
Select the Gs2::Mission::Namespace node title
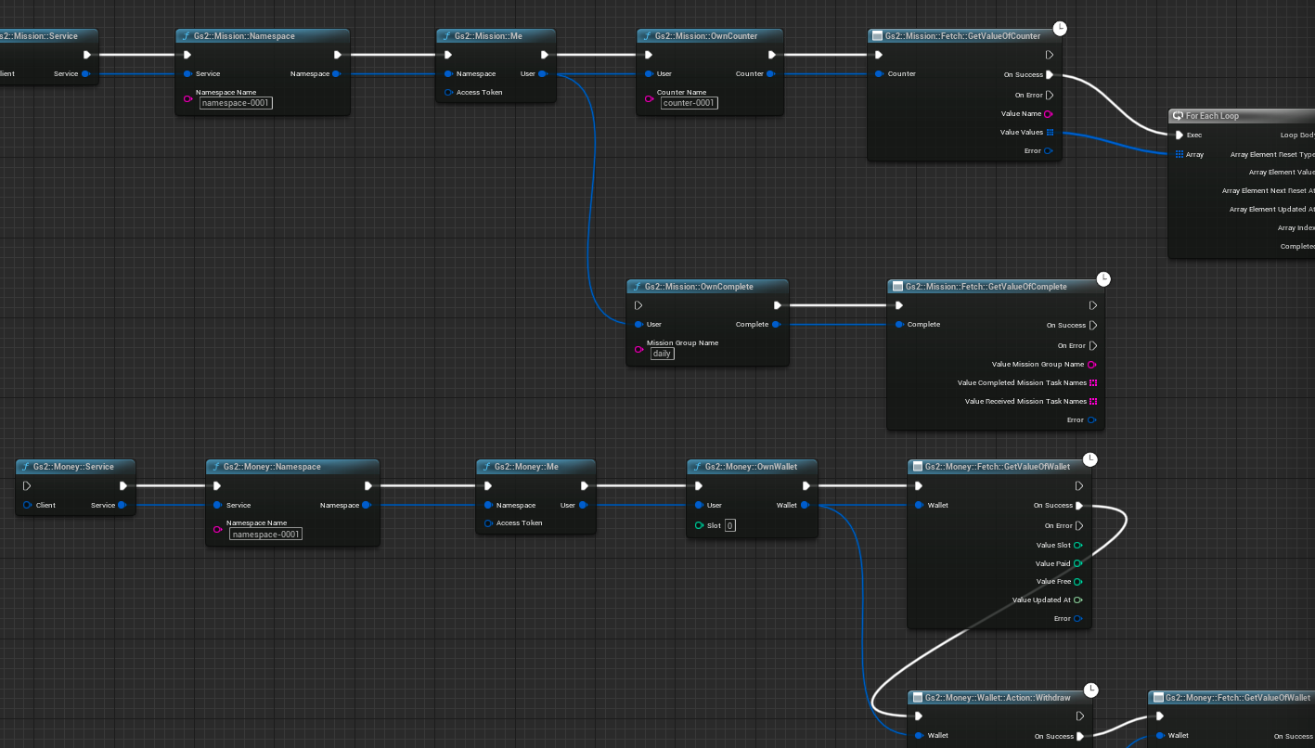pyautogui.click(x=244, y=36)
